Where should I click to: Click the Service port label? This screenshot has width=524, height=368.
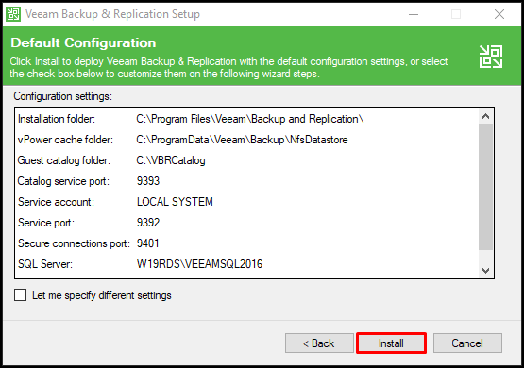(x=46, y=223)
